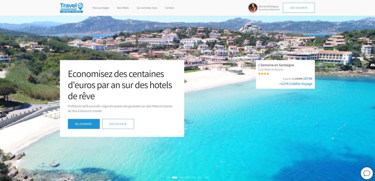Image resolution: width=375 pixels, height=181 pixels.
Task: Jump to the third carousel slide indicator
Action: click(x=181, y=177)
